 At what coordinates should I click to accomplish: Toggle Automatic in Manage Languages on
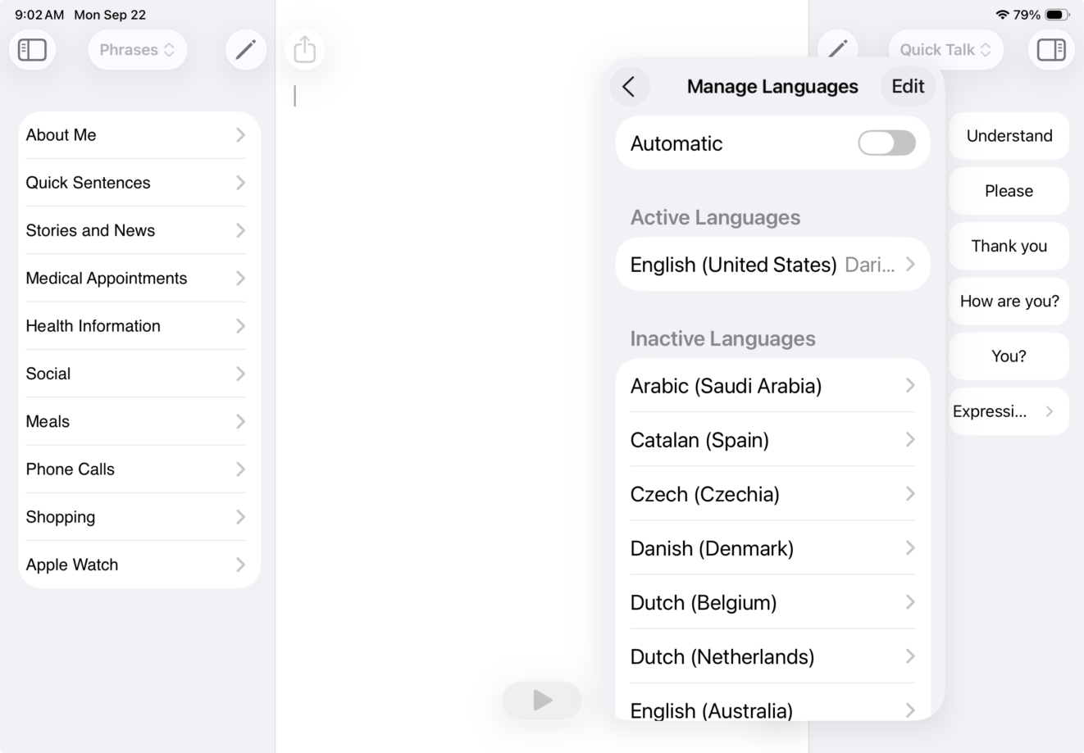pyautogui.click(x=886, y=143)
